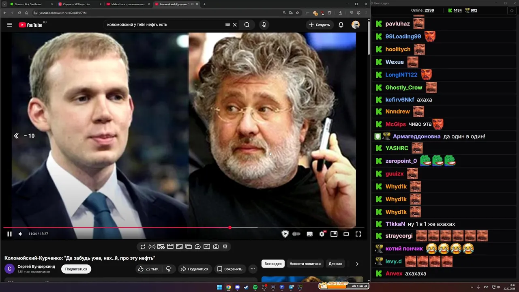Toggle subtitles in the video player
The height and width of the screenshot is (292, 519).
tap(310, 234)
